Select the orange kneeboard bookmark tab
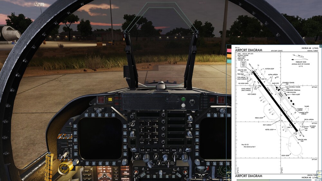Viewport: 322px width, 181px height. click(229, 56)
